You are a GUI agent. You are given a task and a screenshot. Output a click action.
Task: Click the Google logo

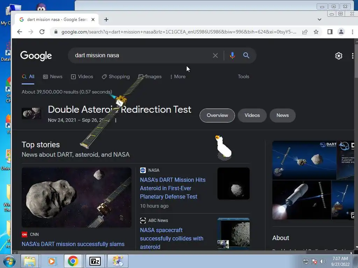36,55
